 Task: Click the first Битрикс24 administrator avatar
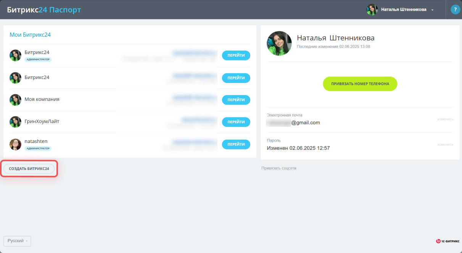(x=15, y=55)
